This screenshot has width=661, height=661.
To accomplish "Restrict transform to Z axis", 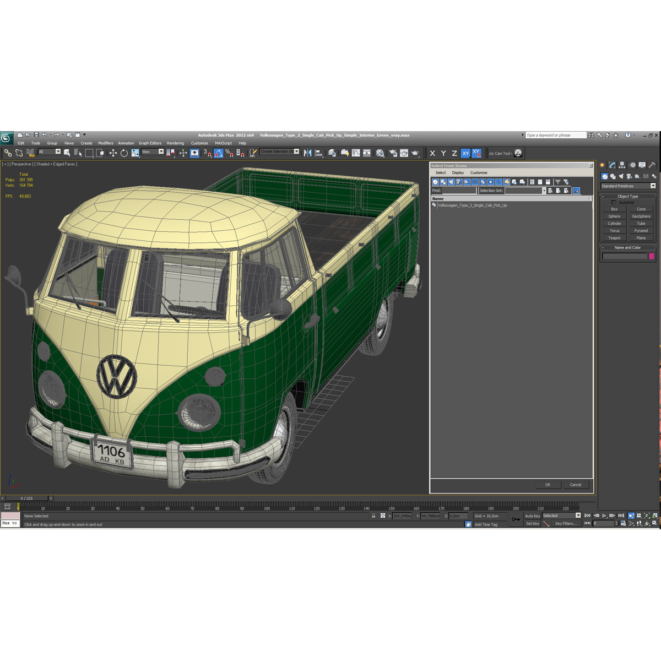I will (x=454, y=153).
